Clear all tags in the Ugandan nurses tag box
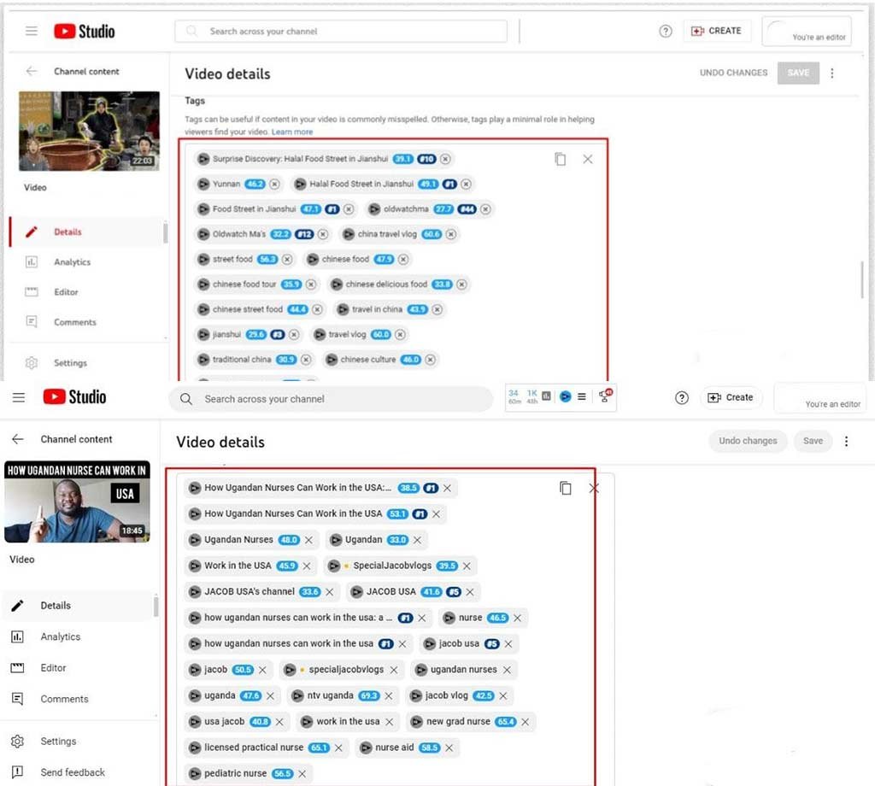Screen dimensions: 875x786 coord(594,488)
